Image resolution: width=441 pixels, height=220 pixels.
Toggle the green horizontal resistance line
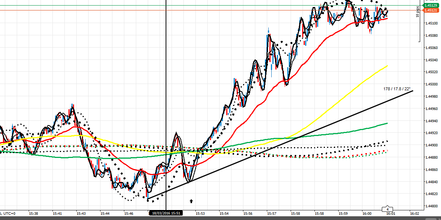coord(223,6)
